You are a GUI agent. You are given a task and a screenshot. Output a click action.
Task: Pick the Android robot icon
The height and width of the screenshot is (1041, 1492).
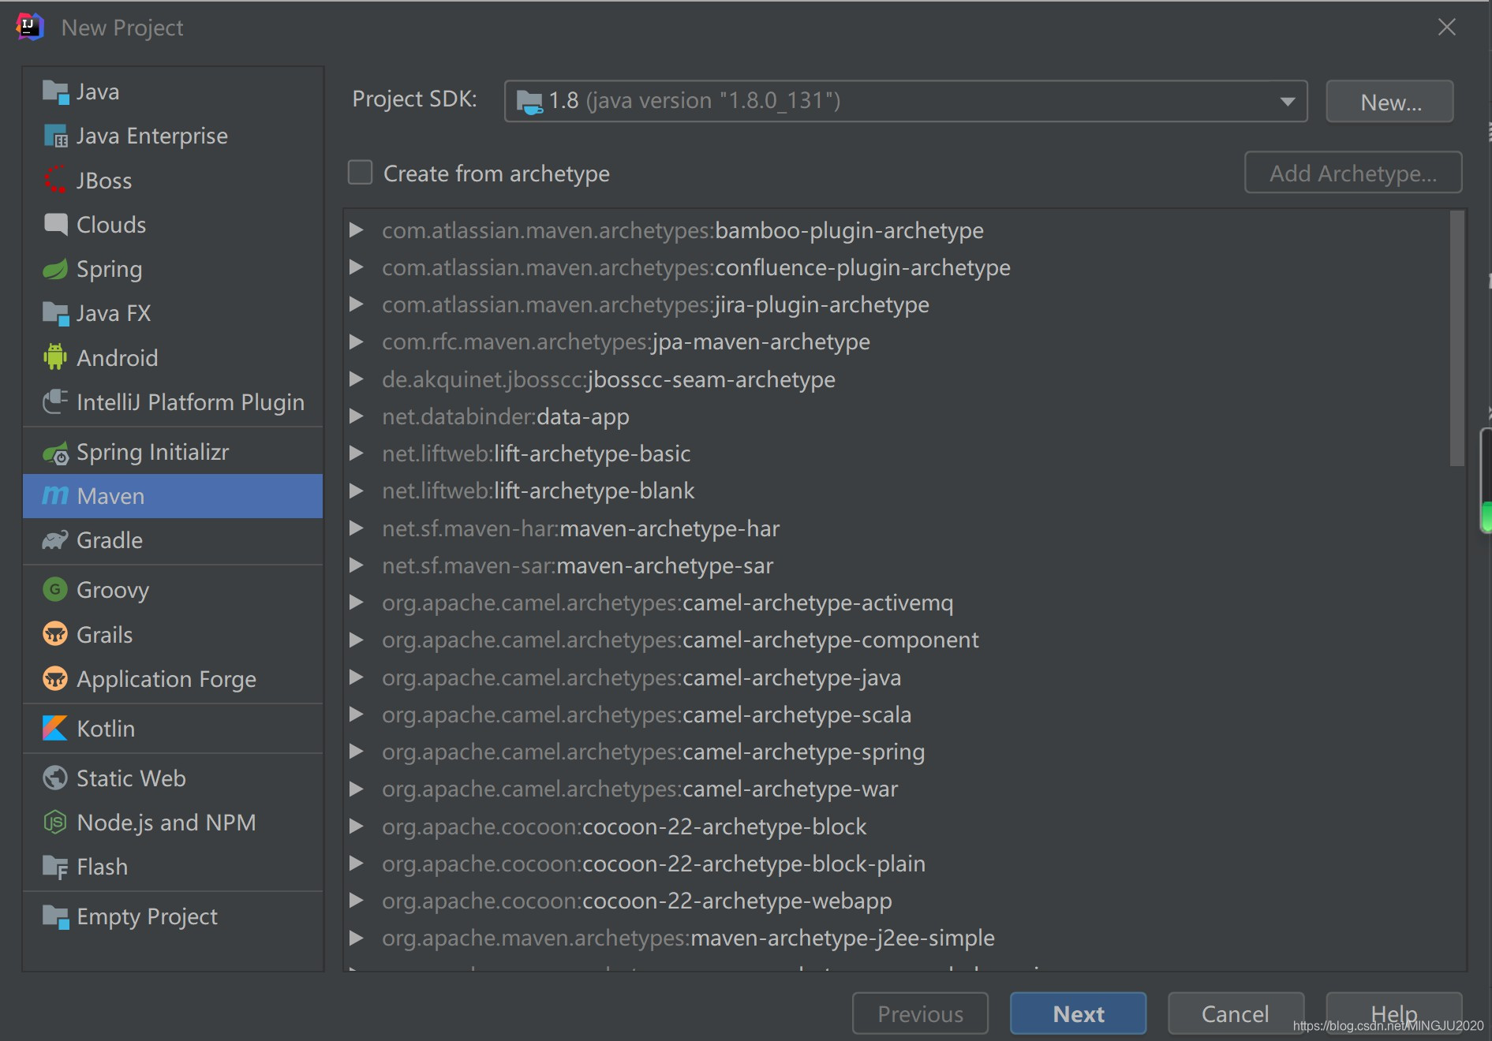pos(55,358)
